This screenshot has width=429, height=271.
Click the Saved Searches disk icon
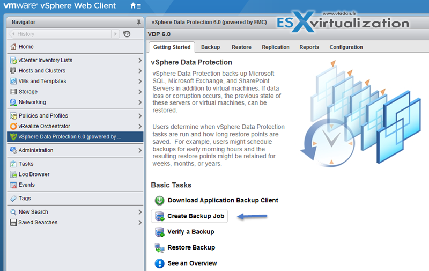[x=13, y=223]
